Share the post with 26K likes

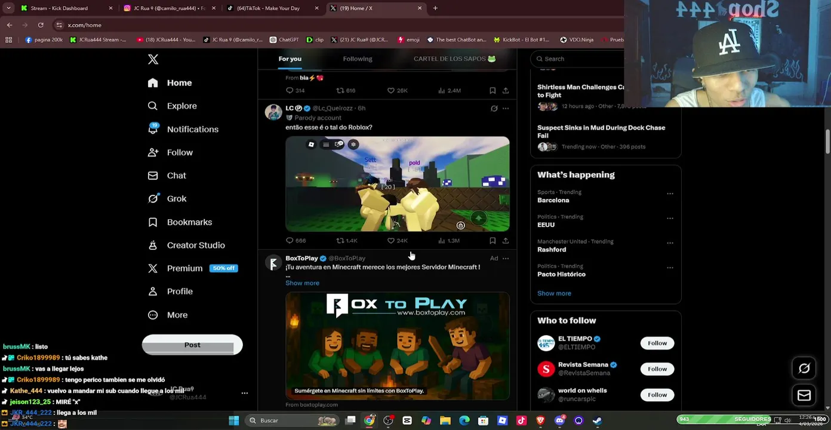pos(506,91)
